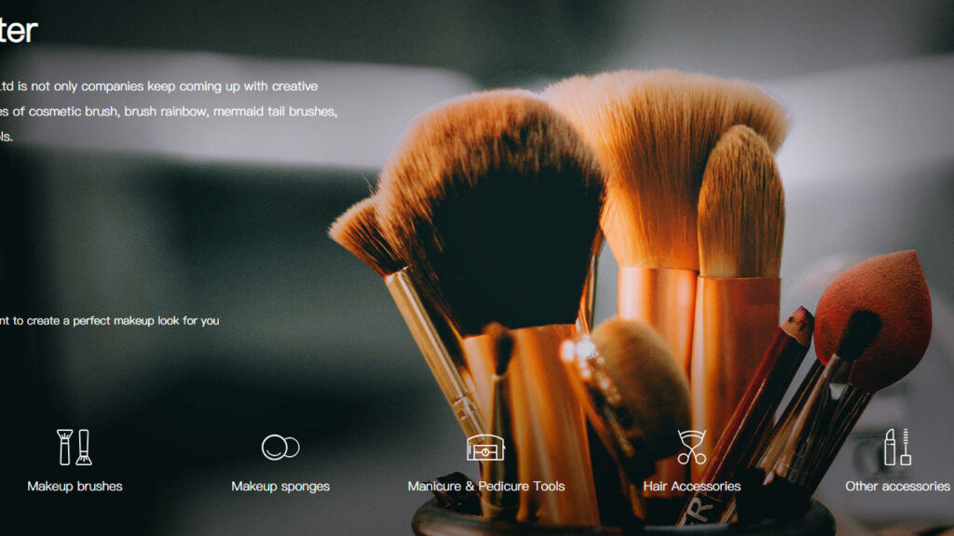Click the Makeup brushes icon
The height and width of the screenshot is (536, 954).
pos(75,448)
